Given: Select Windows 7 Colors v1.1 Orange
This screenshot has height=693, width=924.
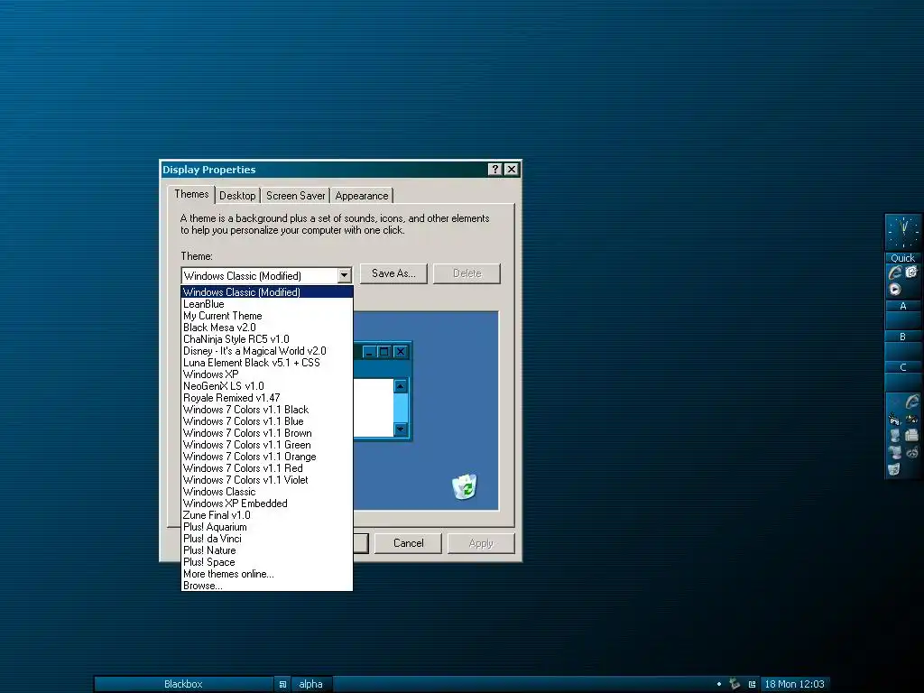Looking at the screenshot, I should [x=267, y=457].
